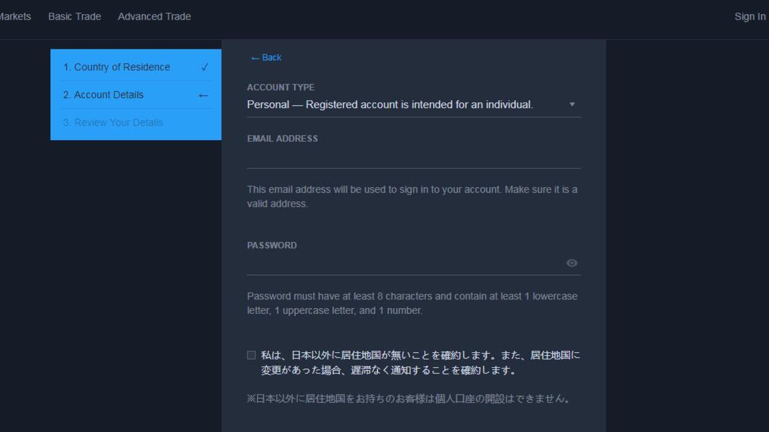The width and height of the screenshot is (769, 432).
Task: Select step 3 Review Your Details
Action: click(x=136, y=123)
